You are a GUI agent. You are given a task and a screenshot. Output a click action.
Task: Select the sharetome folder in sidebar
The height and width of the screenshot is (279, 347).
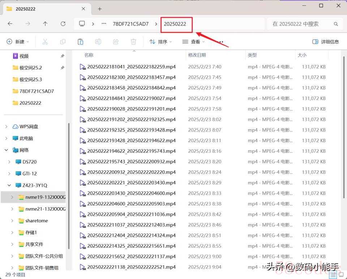point(37,221)
